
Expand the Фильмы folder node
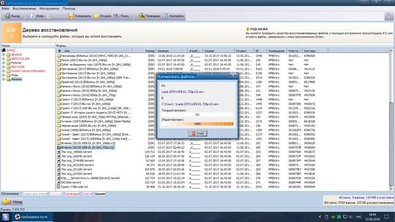coord(4,80)
